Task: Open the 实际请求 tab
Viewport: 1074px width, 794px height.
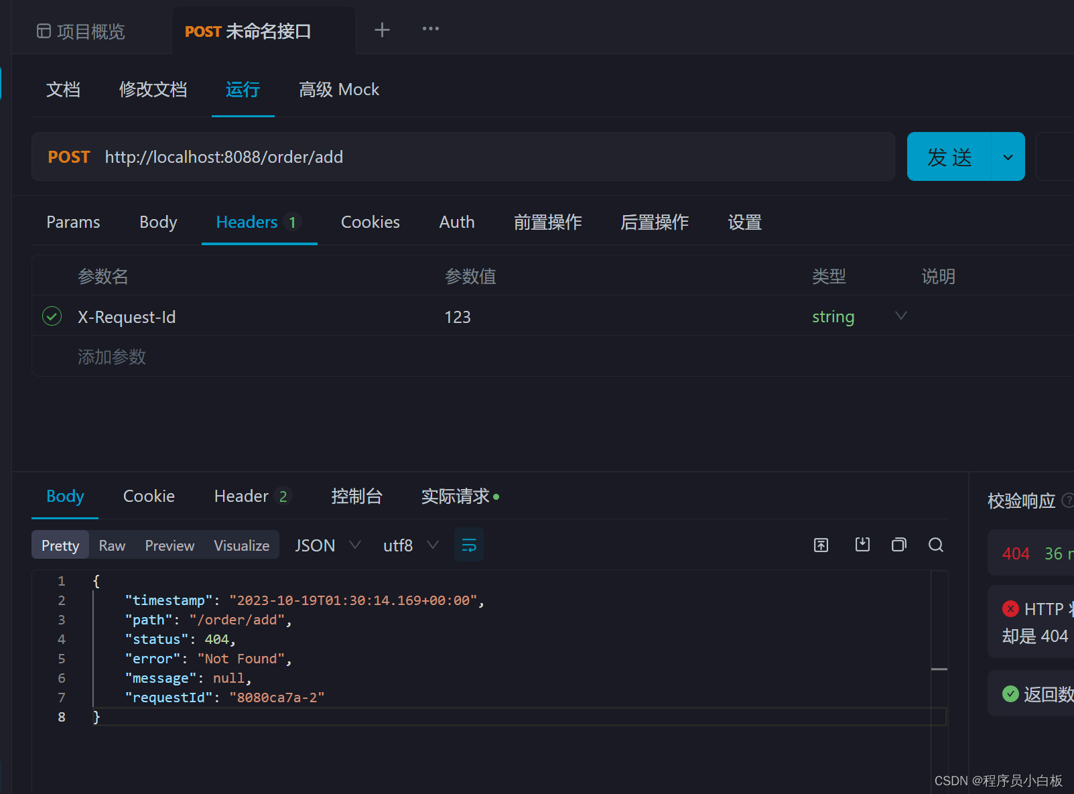Action: click(460, 497)
